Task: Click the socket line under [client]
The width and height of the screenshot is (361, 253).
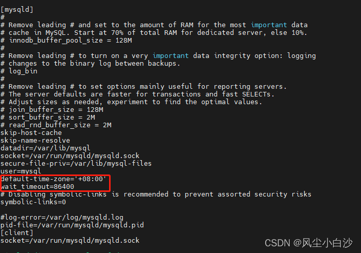Action: (x=70, y=241)
